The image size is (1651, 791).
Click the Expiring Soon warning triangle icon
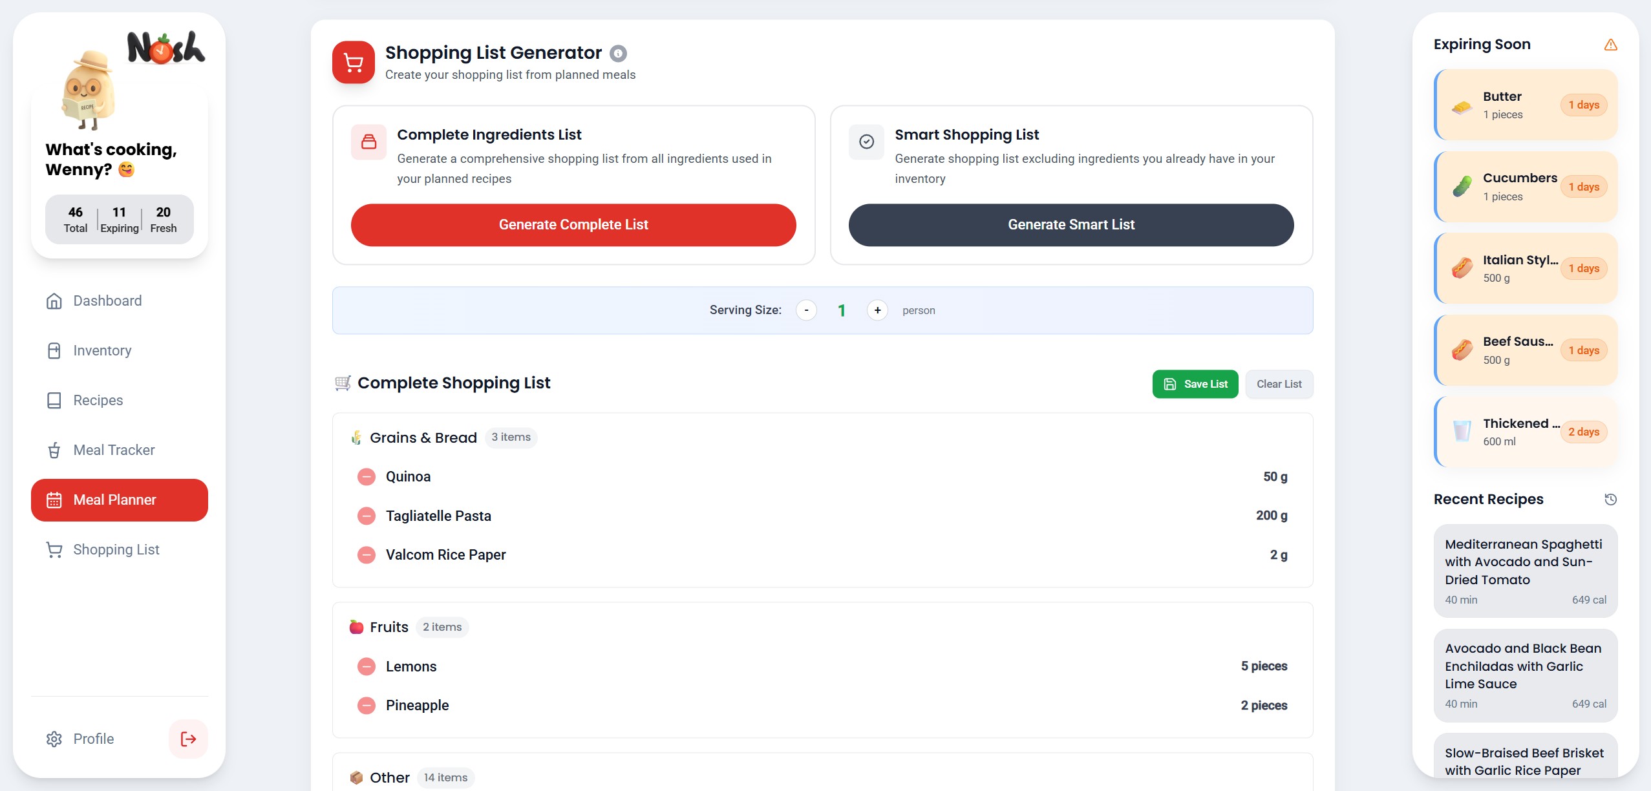click(1610, 45)
